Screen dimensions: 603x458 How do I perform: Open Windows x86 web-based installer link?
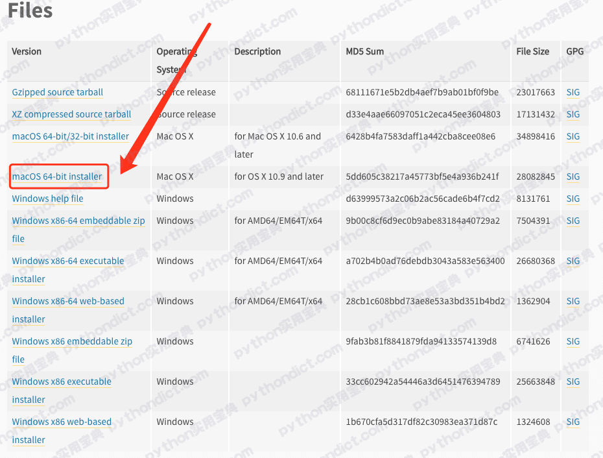coord(61,422)
